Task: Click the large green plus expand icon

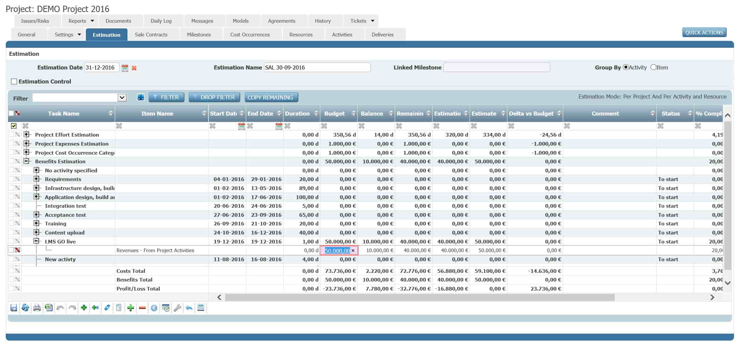Action: [131, 308]
